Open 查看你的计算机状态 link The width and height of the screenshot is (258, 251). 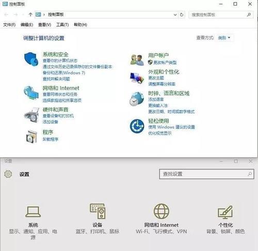click(60, 60)
